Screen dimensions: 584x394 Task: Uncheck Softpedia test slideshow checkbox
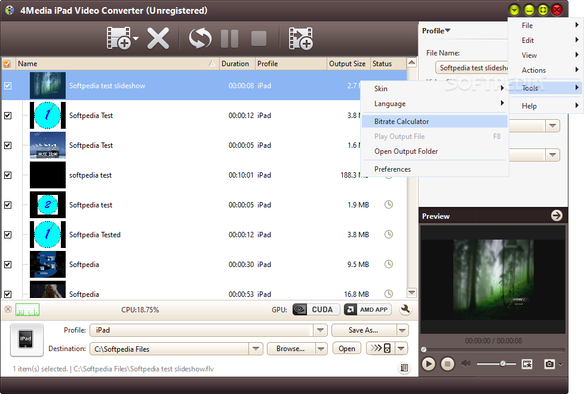[8, 85]
